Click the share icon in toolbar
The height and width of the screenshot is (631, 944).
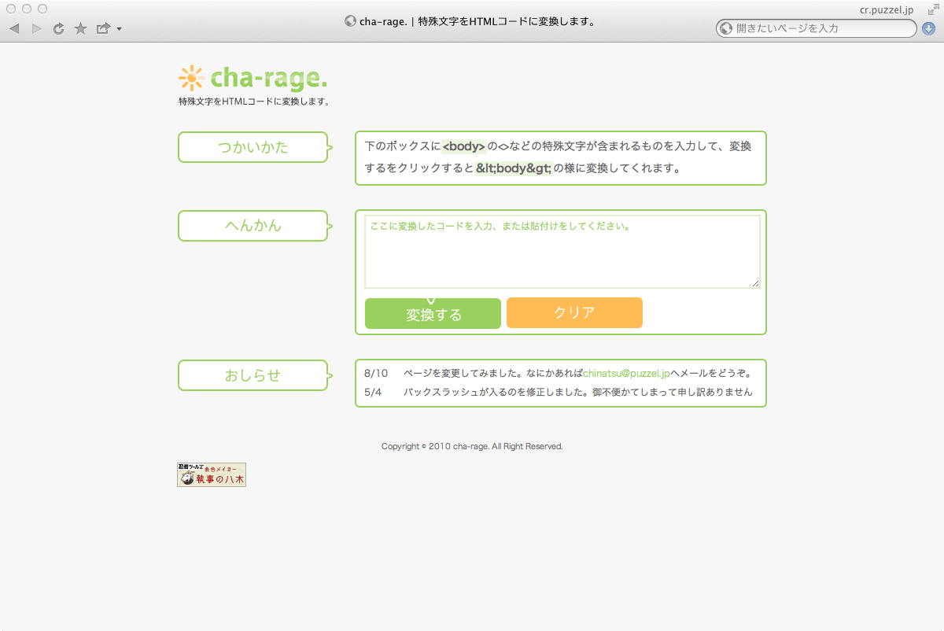tap(103, 29)
